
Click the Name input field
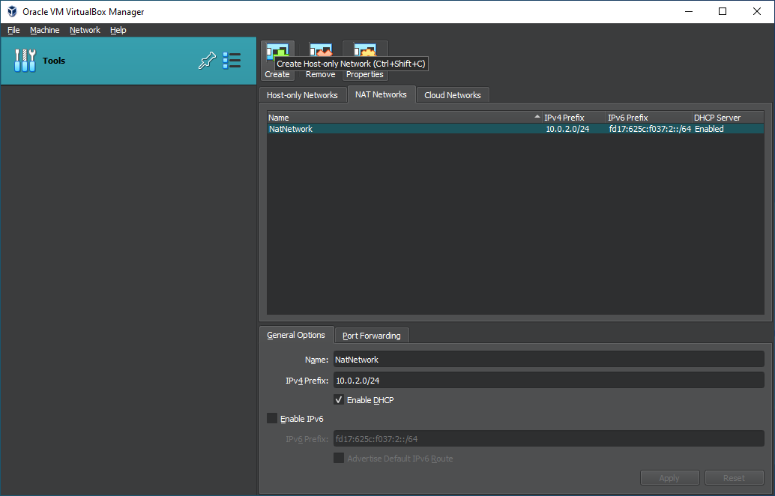point(549,359)
